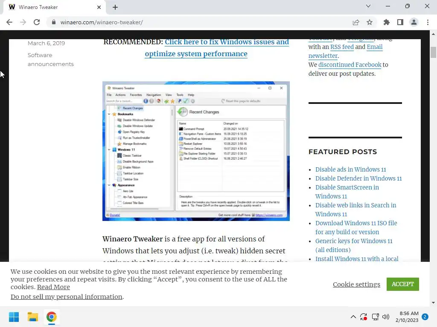
Task: Open Disable web links in Search post
Action: pos(355,209)
